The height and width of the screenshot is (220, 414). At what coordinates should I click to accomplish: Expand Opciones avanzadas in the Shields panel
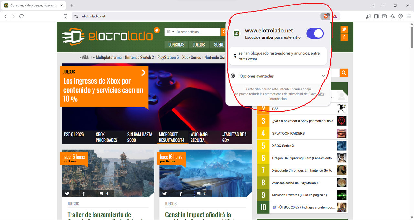278,76
